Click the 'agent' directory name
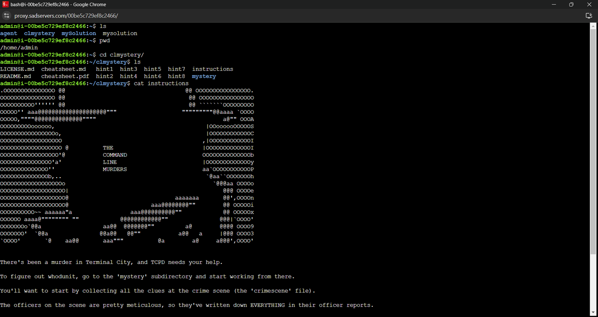The image size is (598, 317). pos(8,33)
